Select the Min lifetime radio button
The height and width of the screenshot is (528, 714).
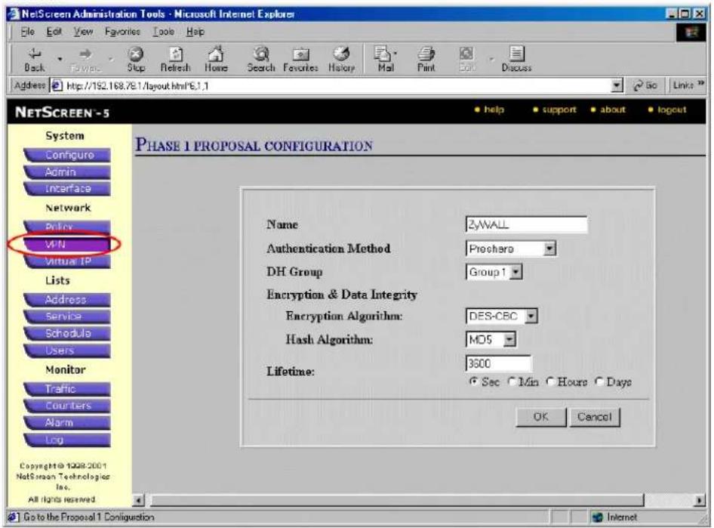point(512,381)
